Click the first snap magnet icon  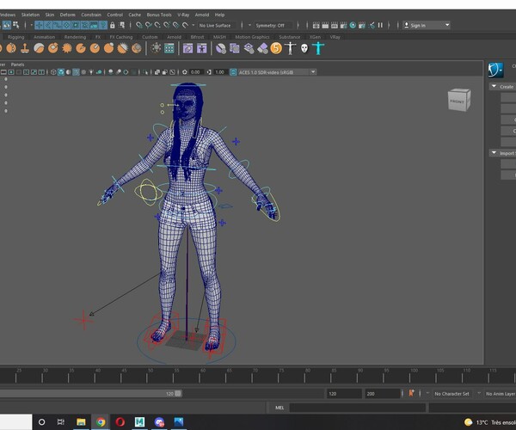139,25
